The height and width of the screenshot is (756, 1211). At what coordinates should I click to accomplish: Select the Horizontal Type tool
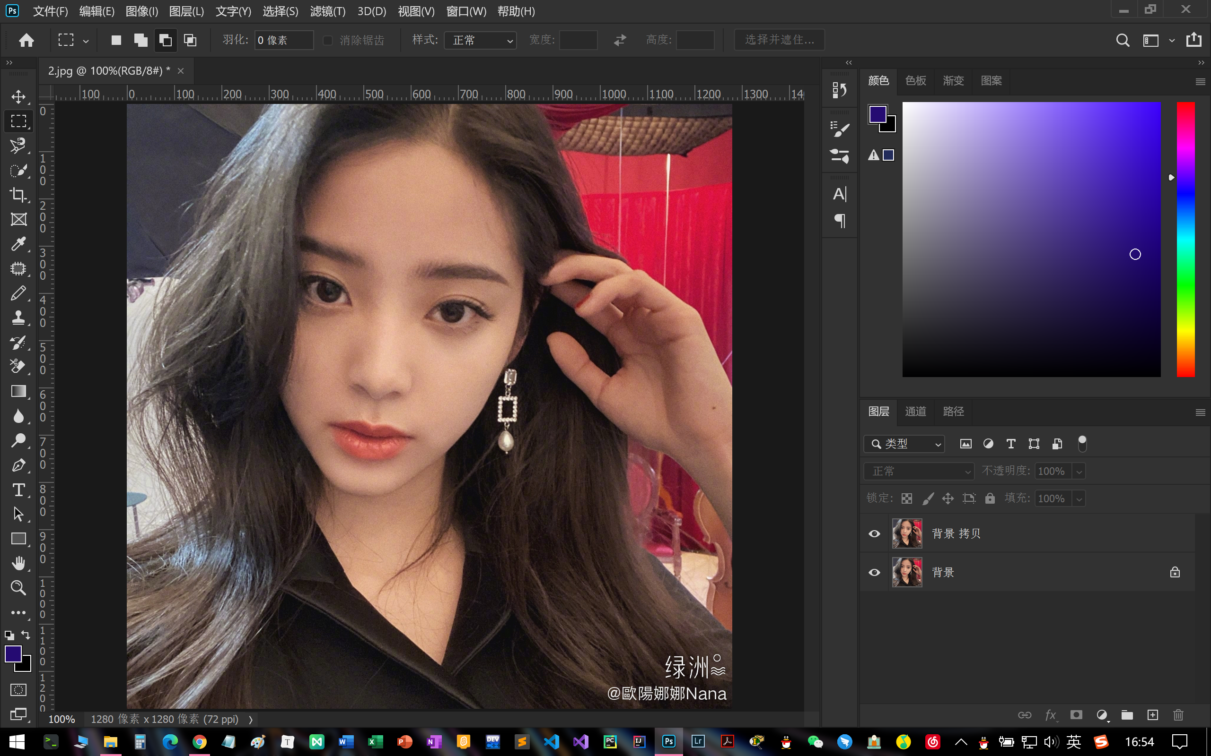[x=18, y=490]
